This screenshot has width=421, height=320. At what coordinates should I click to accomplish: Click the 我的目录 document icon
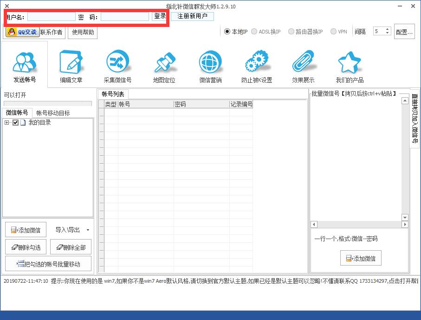23,123
